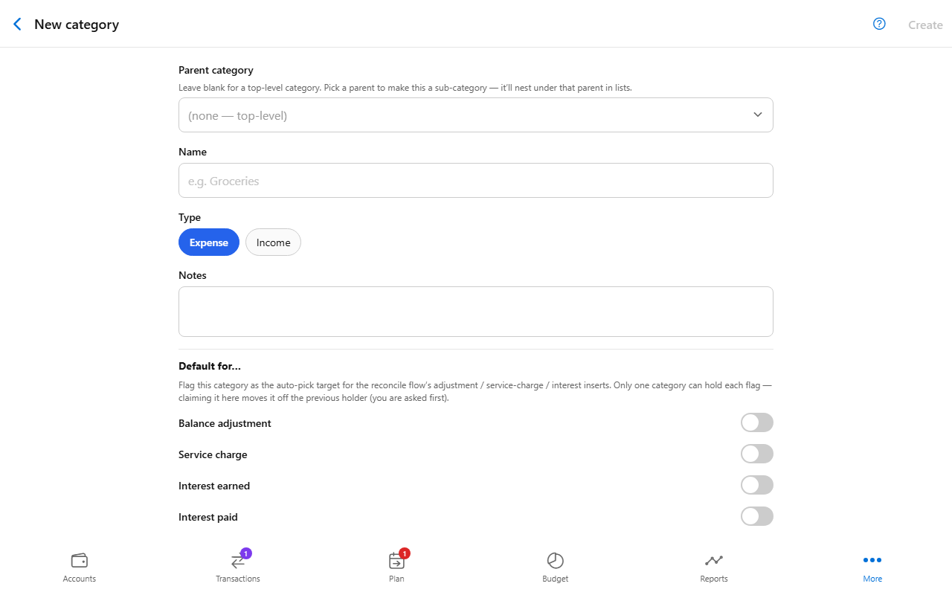Open Budget pie chart icon

(556, 560)
